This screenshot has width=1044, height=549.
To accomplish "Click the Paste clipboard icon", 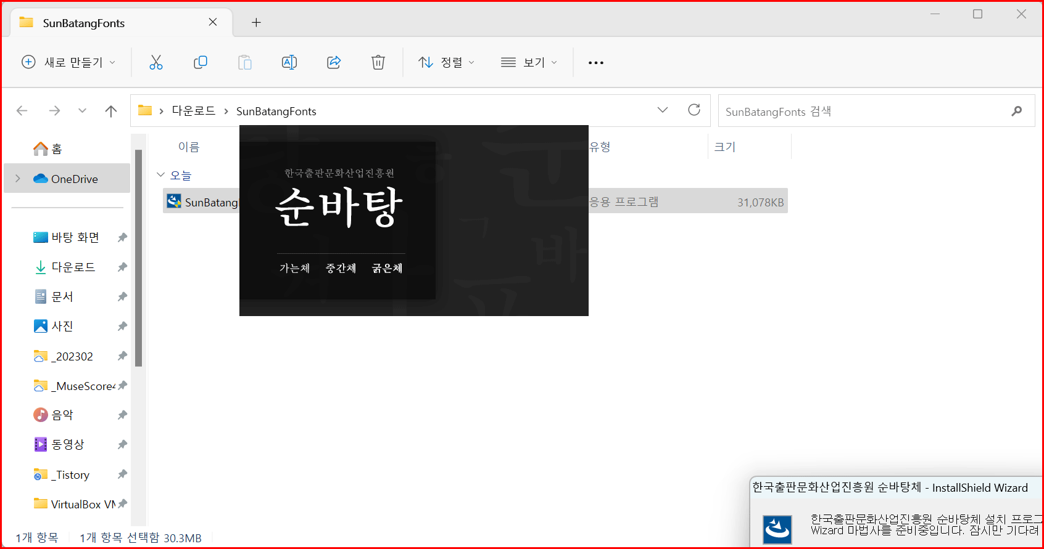I will click(245, 62).
